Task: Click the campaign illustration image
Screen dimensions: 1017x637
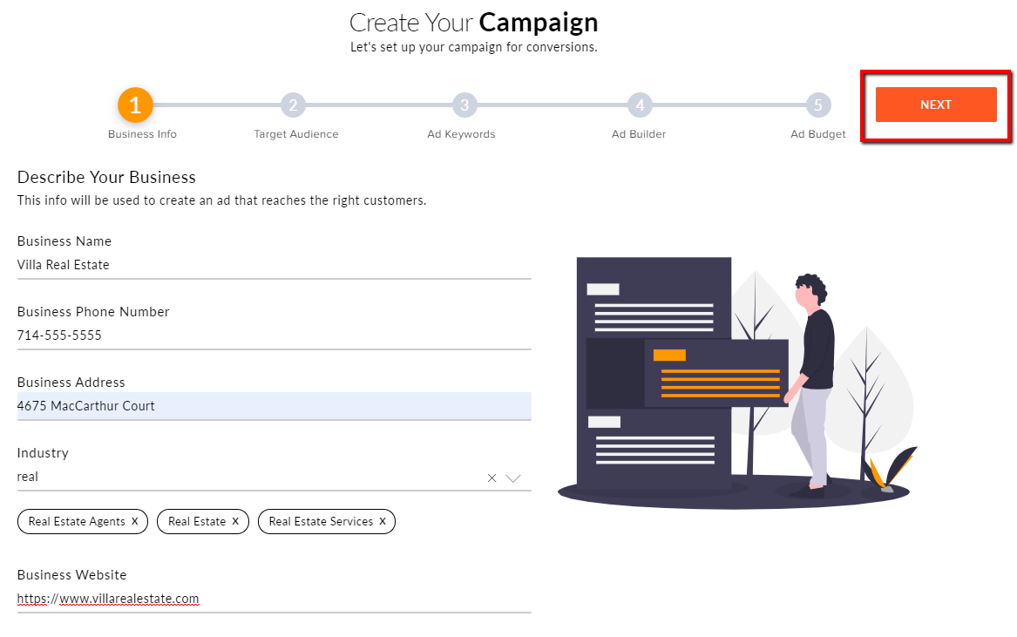Action: pyautogui.click(x=737, y=383)
